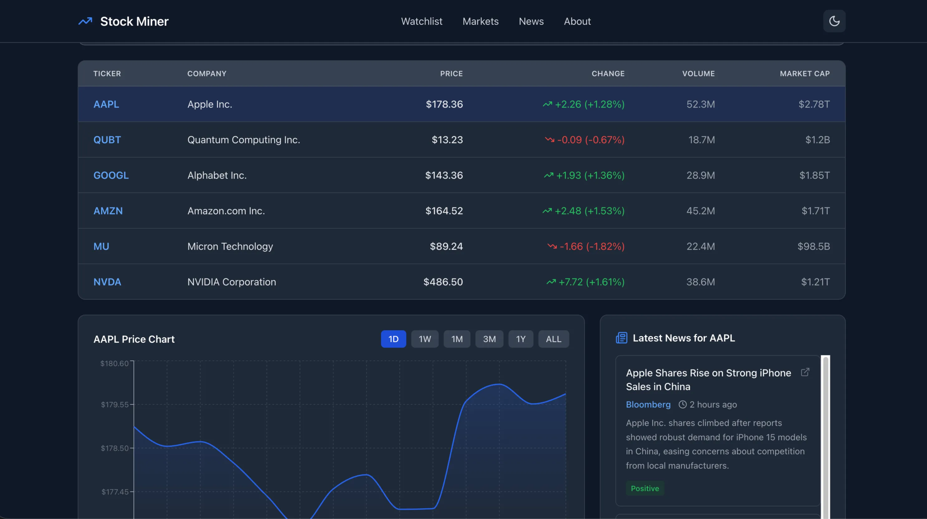This screenshot has width=927, height=519.
Task: Show all-time data with the ALL button
Action: point(554,339)
